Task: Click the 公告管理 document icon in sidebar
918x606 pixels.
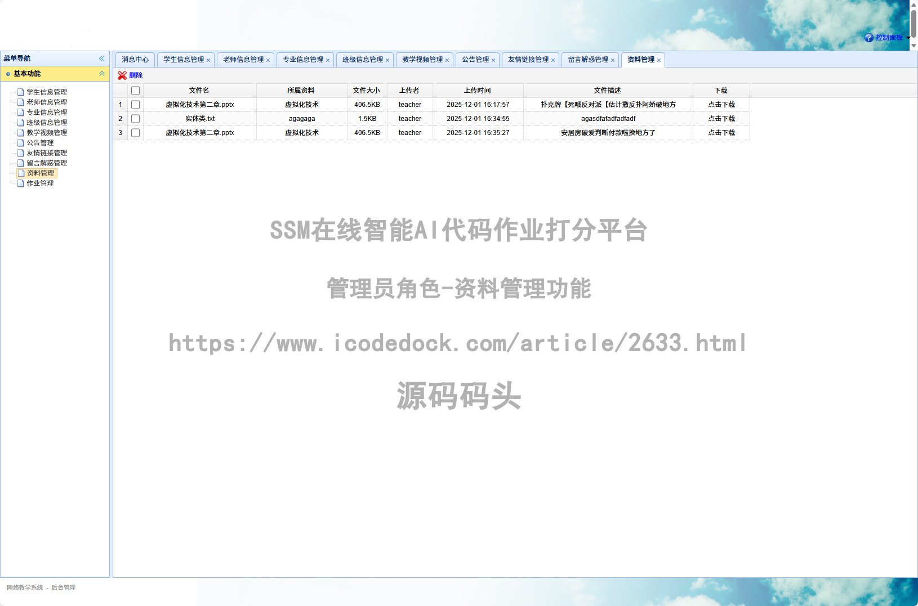Action: click(21, 142)
